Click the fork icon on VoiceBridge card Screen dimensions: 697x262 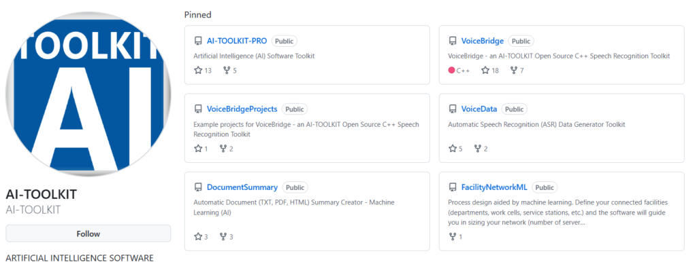(x=514, y=71)
